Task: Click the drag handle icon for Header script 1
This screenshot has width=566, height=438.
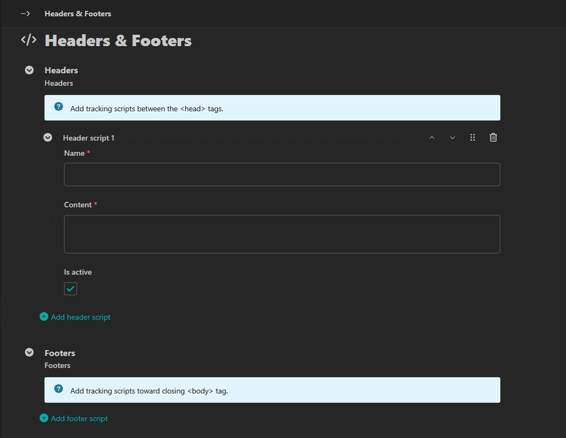Action: tap(473, 137)
